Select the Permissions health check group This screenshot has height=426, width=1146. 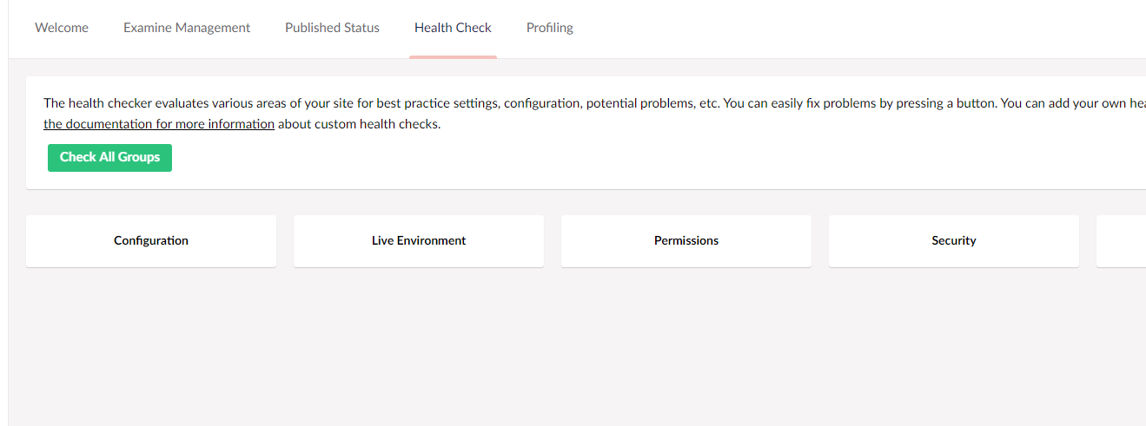point(686,241)
